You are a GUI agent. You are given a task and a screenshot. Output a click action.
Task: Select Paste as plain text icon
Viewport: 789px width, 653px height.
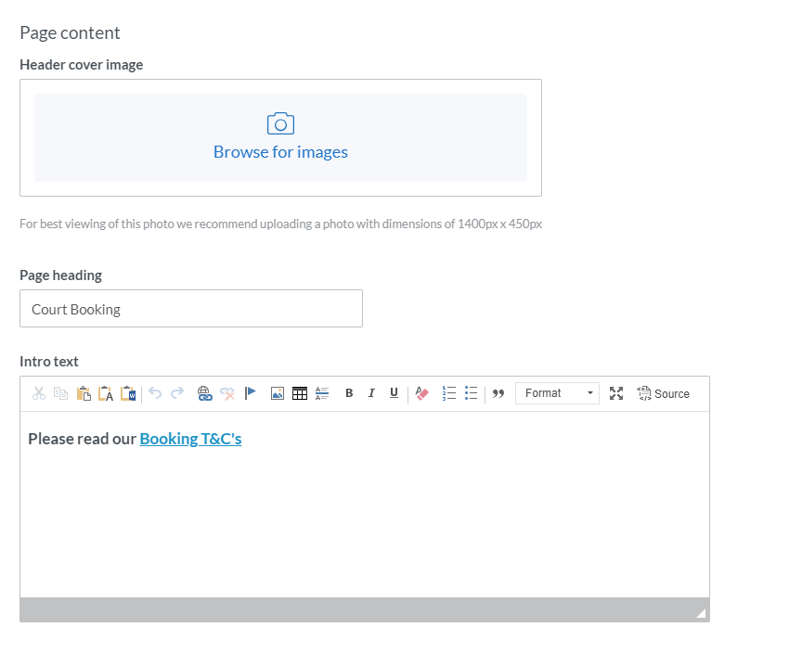click(x=106, y=393)
